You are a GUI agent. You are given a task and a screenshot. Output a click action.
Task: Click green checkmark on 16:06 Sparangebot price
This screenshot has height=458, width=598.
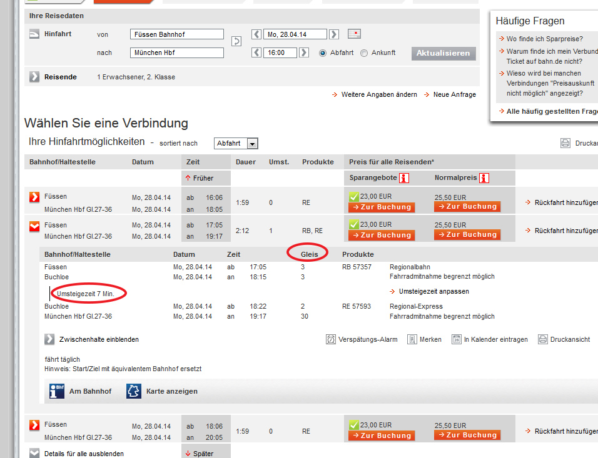353,197
